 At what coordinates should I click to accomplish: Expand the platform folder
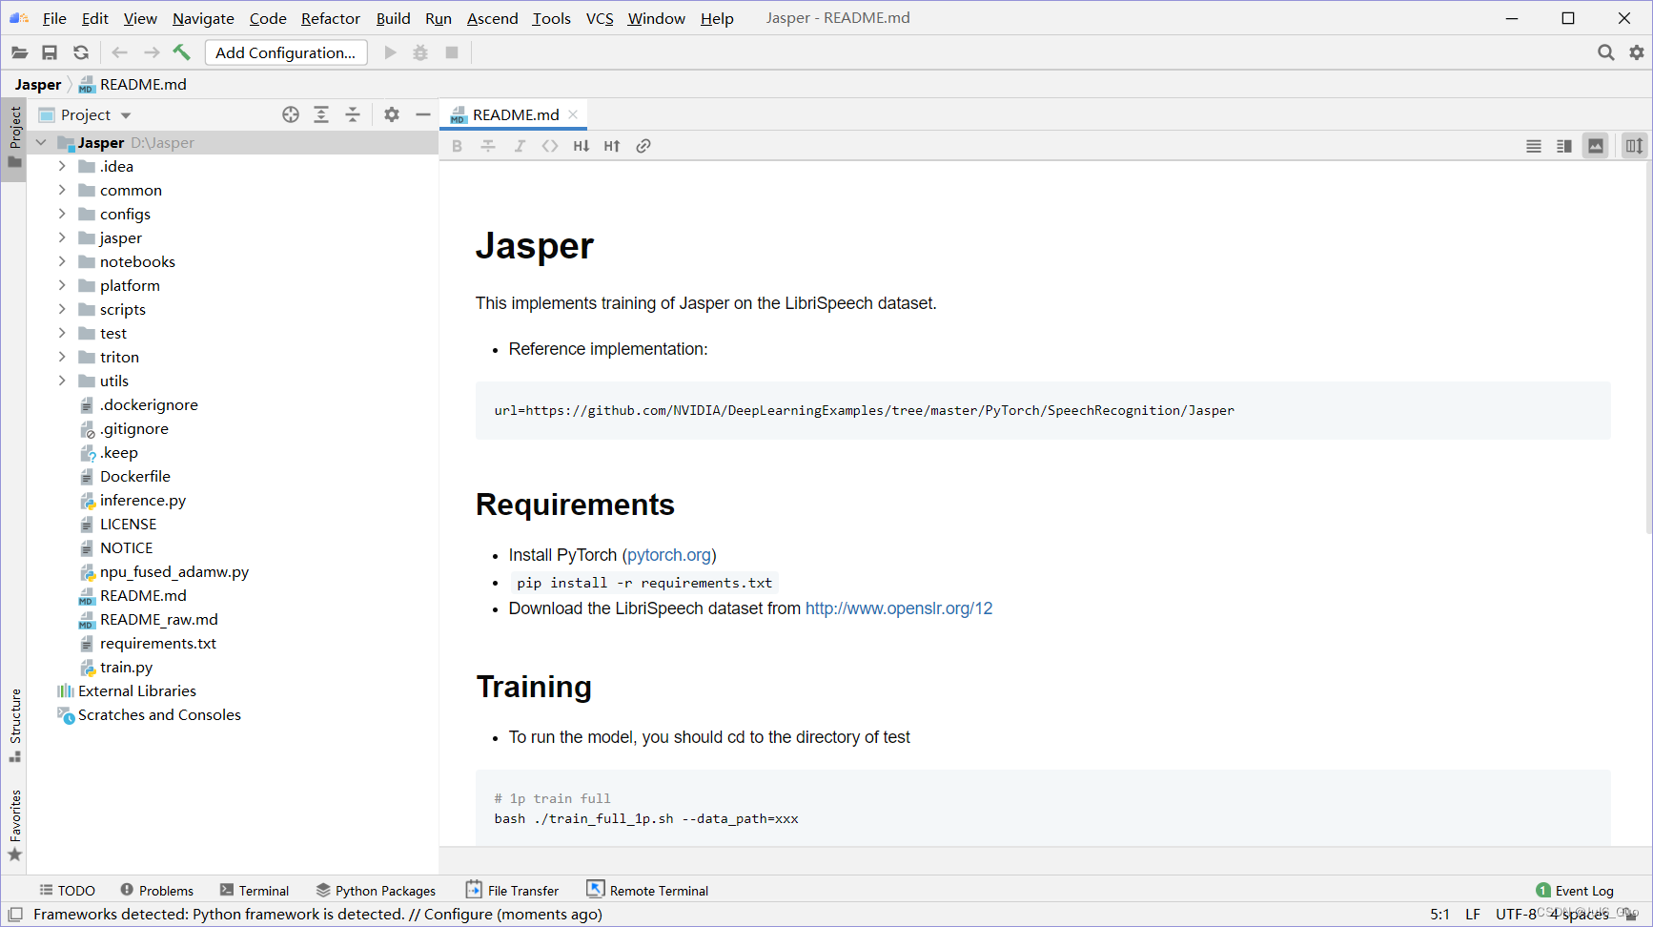(x=62, y=285)
